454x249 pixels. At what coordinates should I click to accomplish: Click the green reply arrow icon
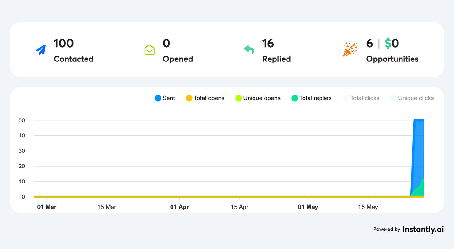[x=249, y=49]
